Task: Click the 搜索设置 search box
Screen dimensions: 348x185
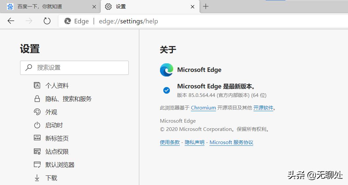Action: [x=74, y=68]
